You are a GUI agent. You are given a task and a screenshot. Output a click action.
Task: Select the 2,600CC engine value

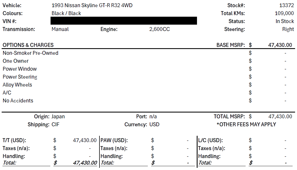point(159,29)
